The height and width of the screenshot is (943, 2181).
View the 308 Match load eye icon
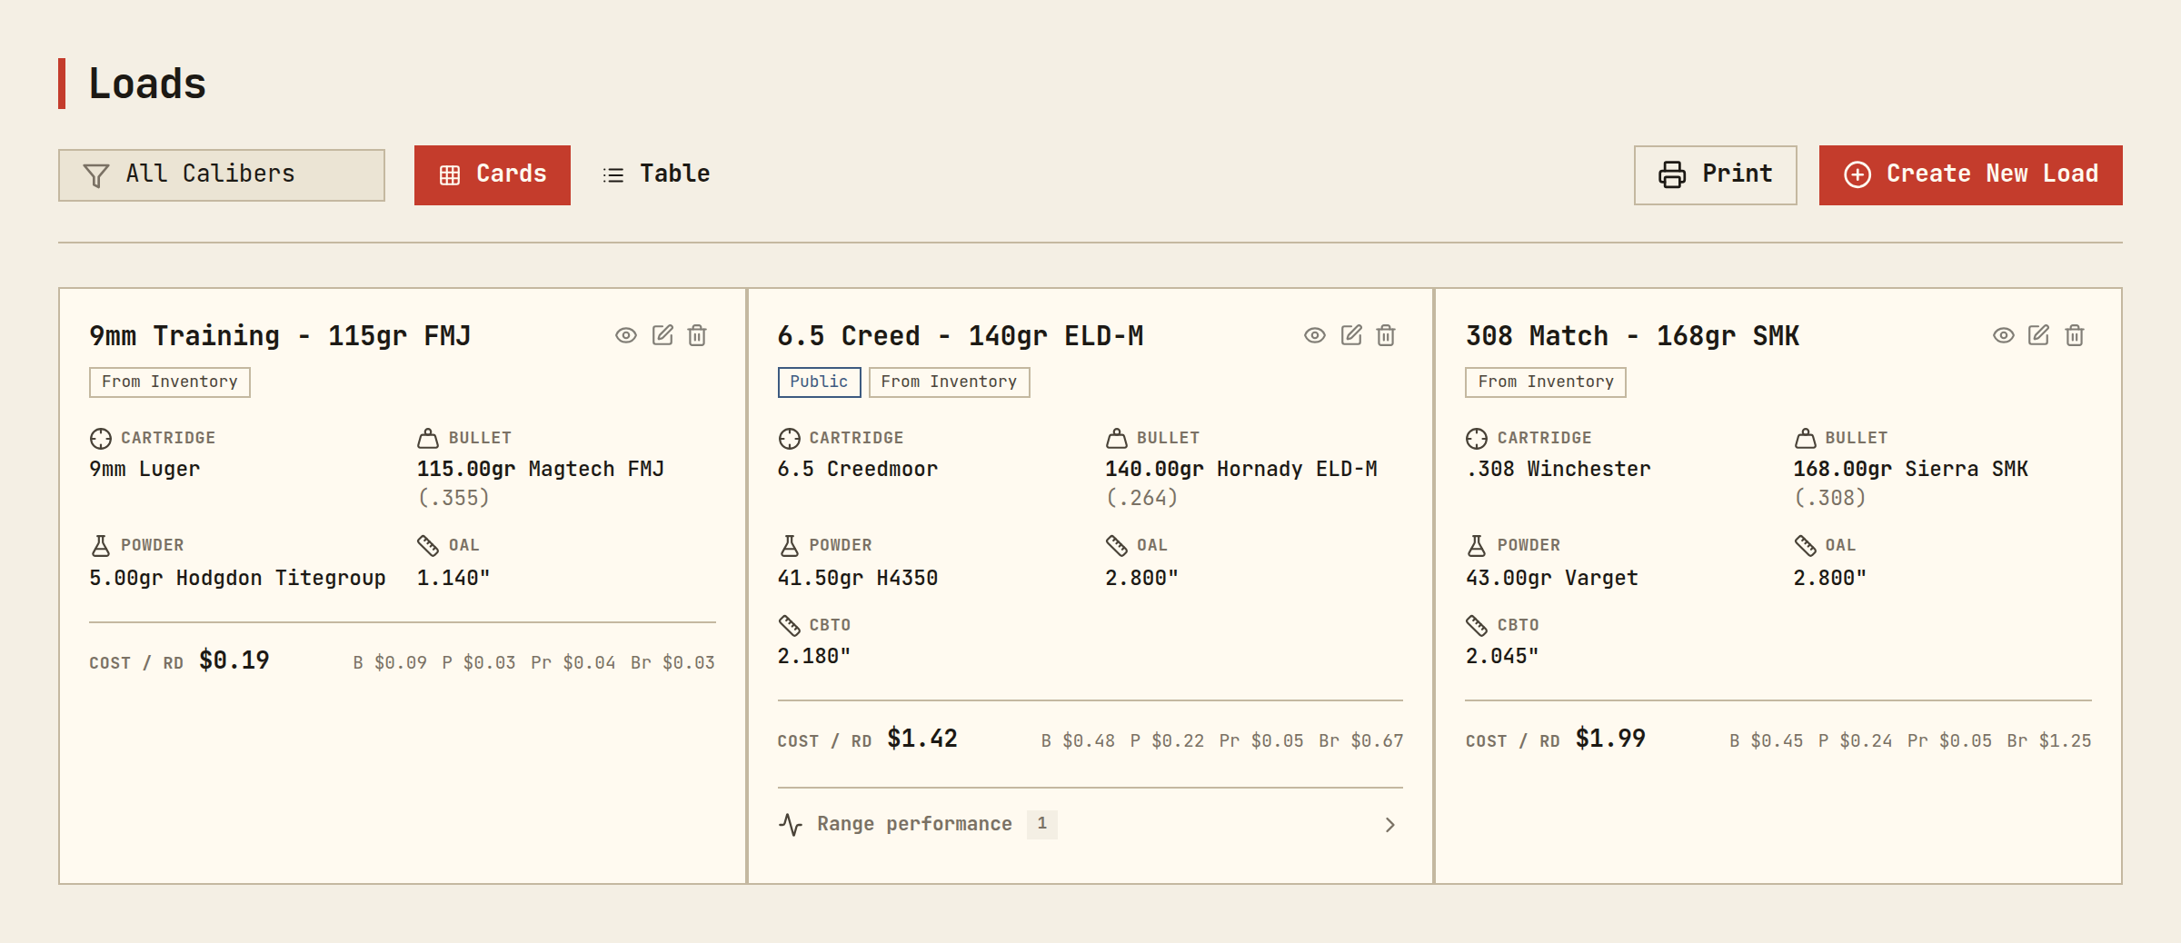2004,335
